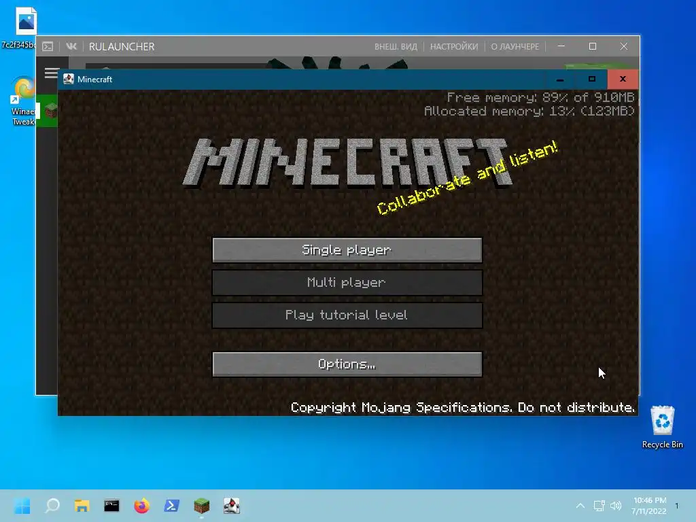Select the 7c2f345b image file on desktop
The height and width of the screenshot is (522, 696).
click(21, 27)
